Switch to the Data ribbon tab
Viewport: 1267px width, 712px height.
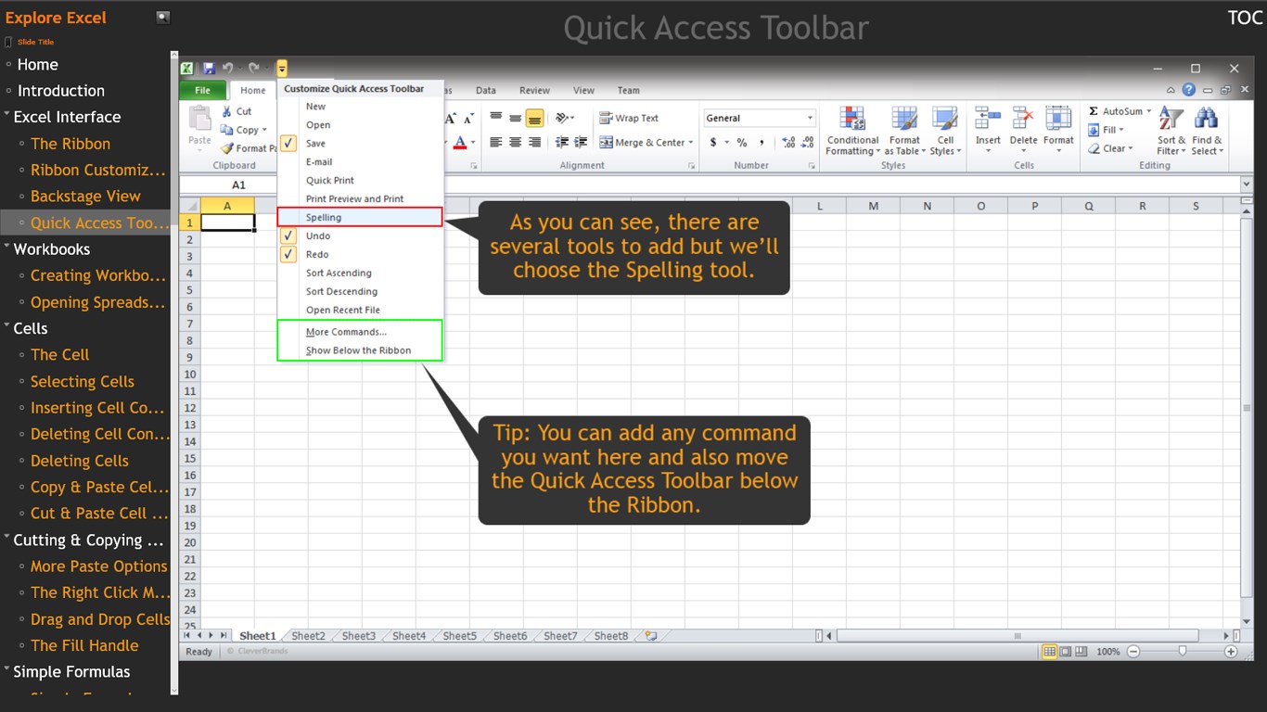[485, 90]
